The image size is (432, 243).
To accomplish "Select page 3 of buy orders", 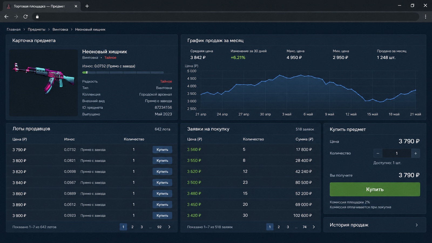I will tap(288, 227).
